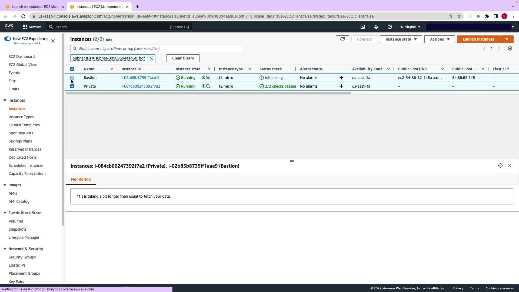Click the refresh instances icon button
This screenshot has height=292, width=519.
coord(342,39)
